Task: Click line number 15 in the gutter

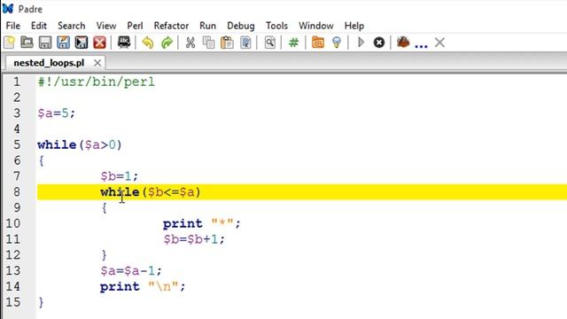Action: tap(13, 302)
